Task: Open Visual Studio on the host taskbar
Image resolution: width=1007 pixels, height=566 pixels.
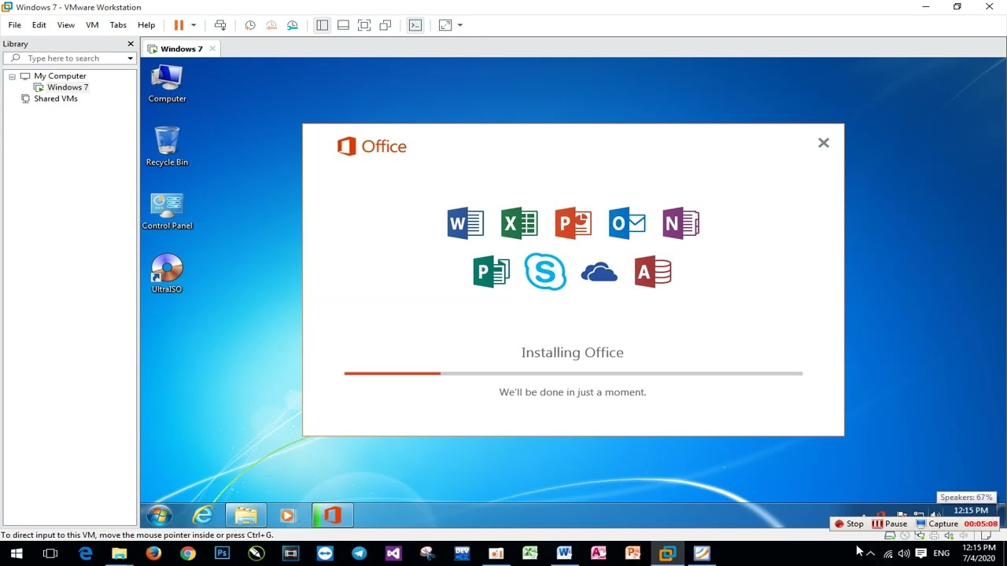Action: (x=393, y=553)
